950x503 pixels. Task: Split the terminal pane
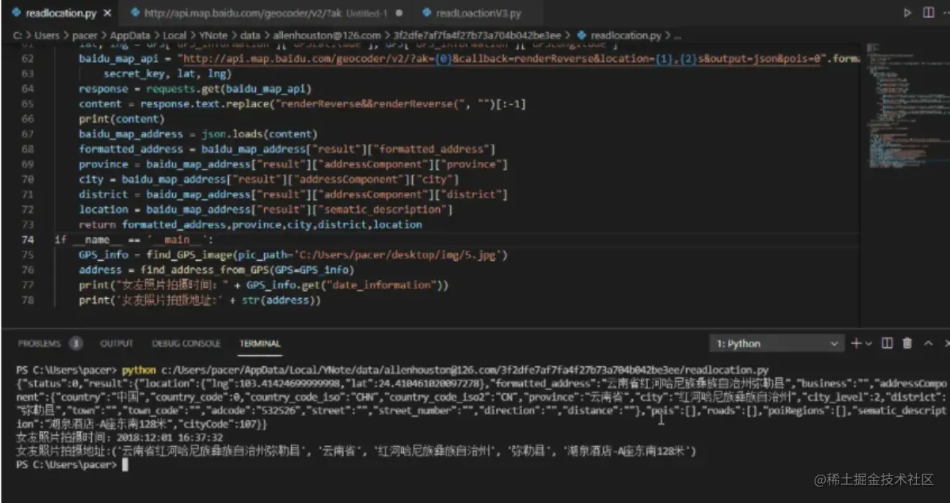coord(887,343)
